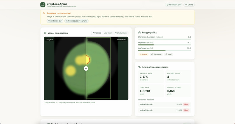Click the Anomaly Pixels 8,870 card
The height and width of the screenshot is (124, 235).
[x=178, y=91]
